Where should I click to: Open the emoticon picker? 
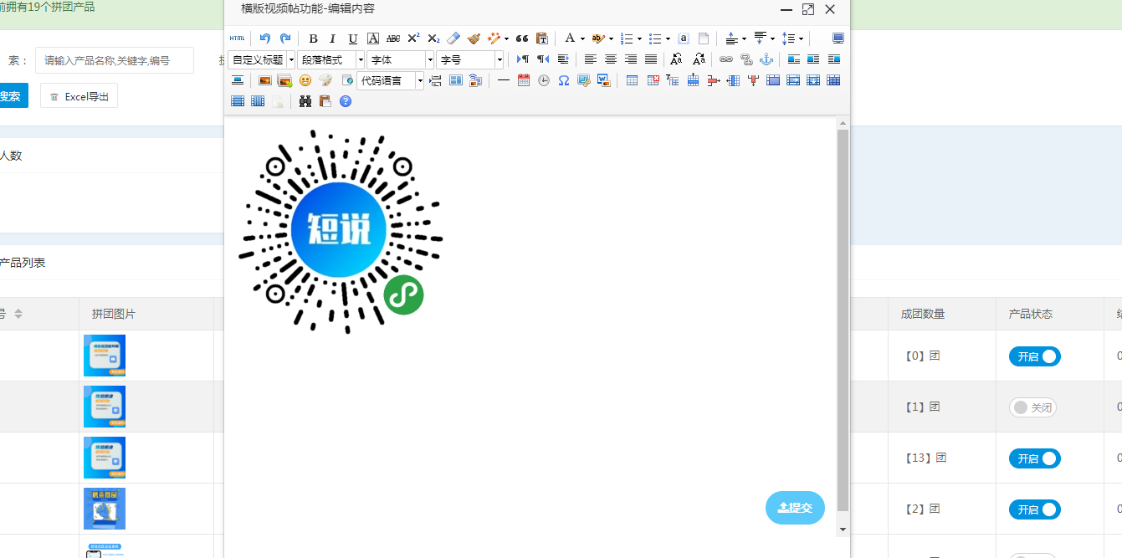pyautogui.click(x=305, y=80)
